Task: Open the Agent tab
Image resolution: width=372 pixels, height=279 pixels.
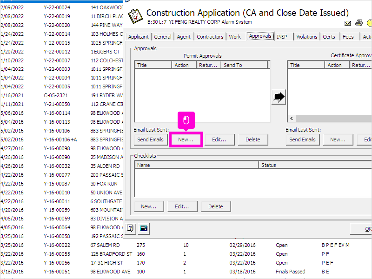Action: click(x=184, y=37)
